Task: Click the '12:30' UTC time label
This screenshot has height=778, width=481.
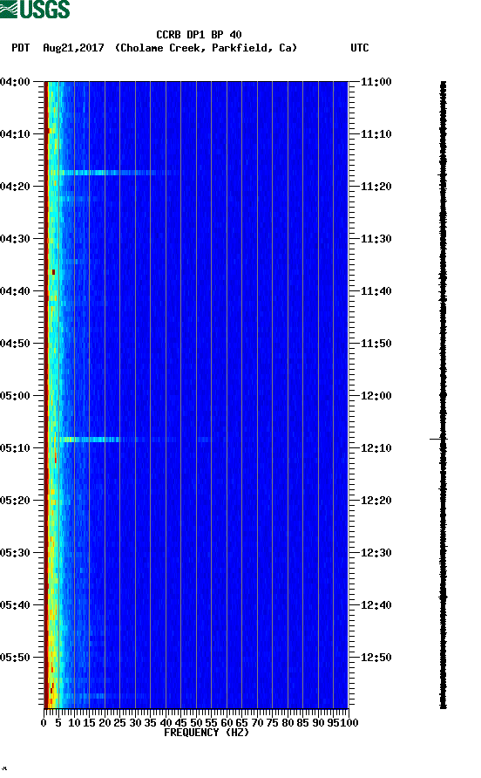Action: pyautogui.click(x=376, y=553)
